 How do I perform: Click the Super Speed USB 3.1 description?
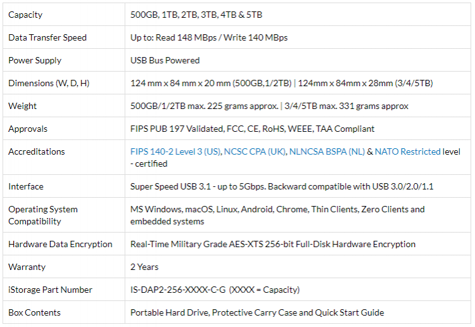[282, 186]
